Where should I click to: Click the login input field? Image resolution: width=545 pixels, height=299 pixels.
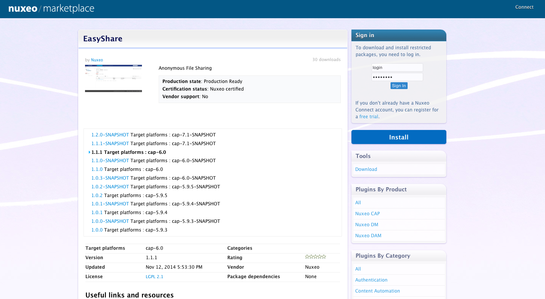(x=397, y=67)
